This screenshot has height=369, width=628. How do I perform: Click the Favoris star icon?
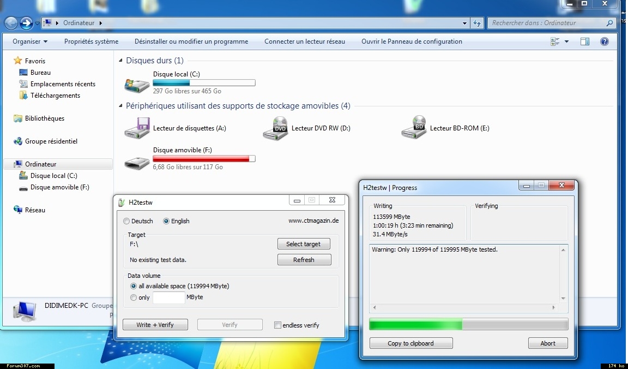(x=17, y=61)
